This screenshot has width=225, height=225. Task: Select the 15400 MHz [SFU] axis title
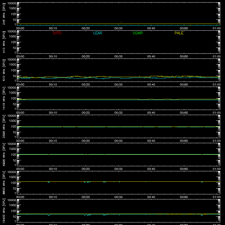4,211
